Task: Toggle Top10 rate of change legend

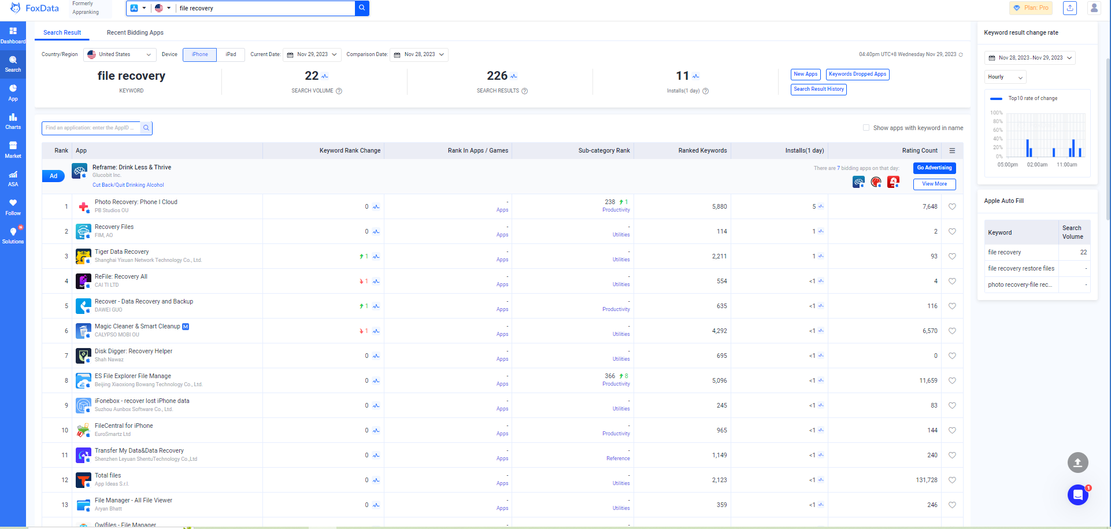Action: click(1024, 98)
